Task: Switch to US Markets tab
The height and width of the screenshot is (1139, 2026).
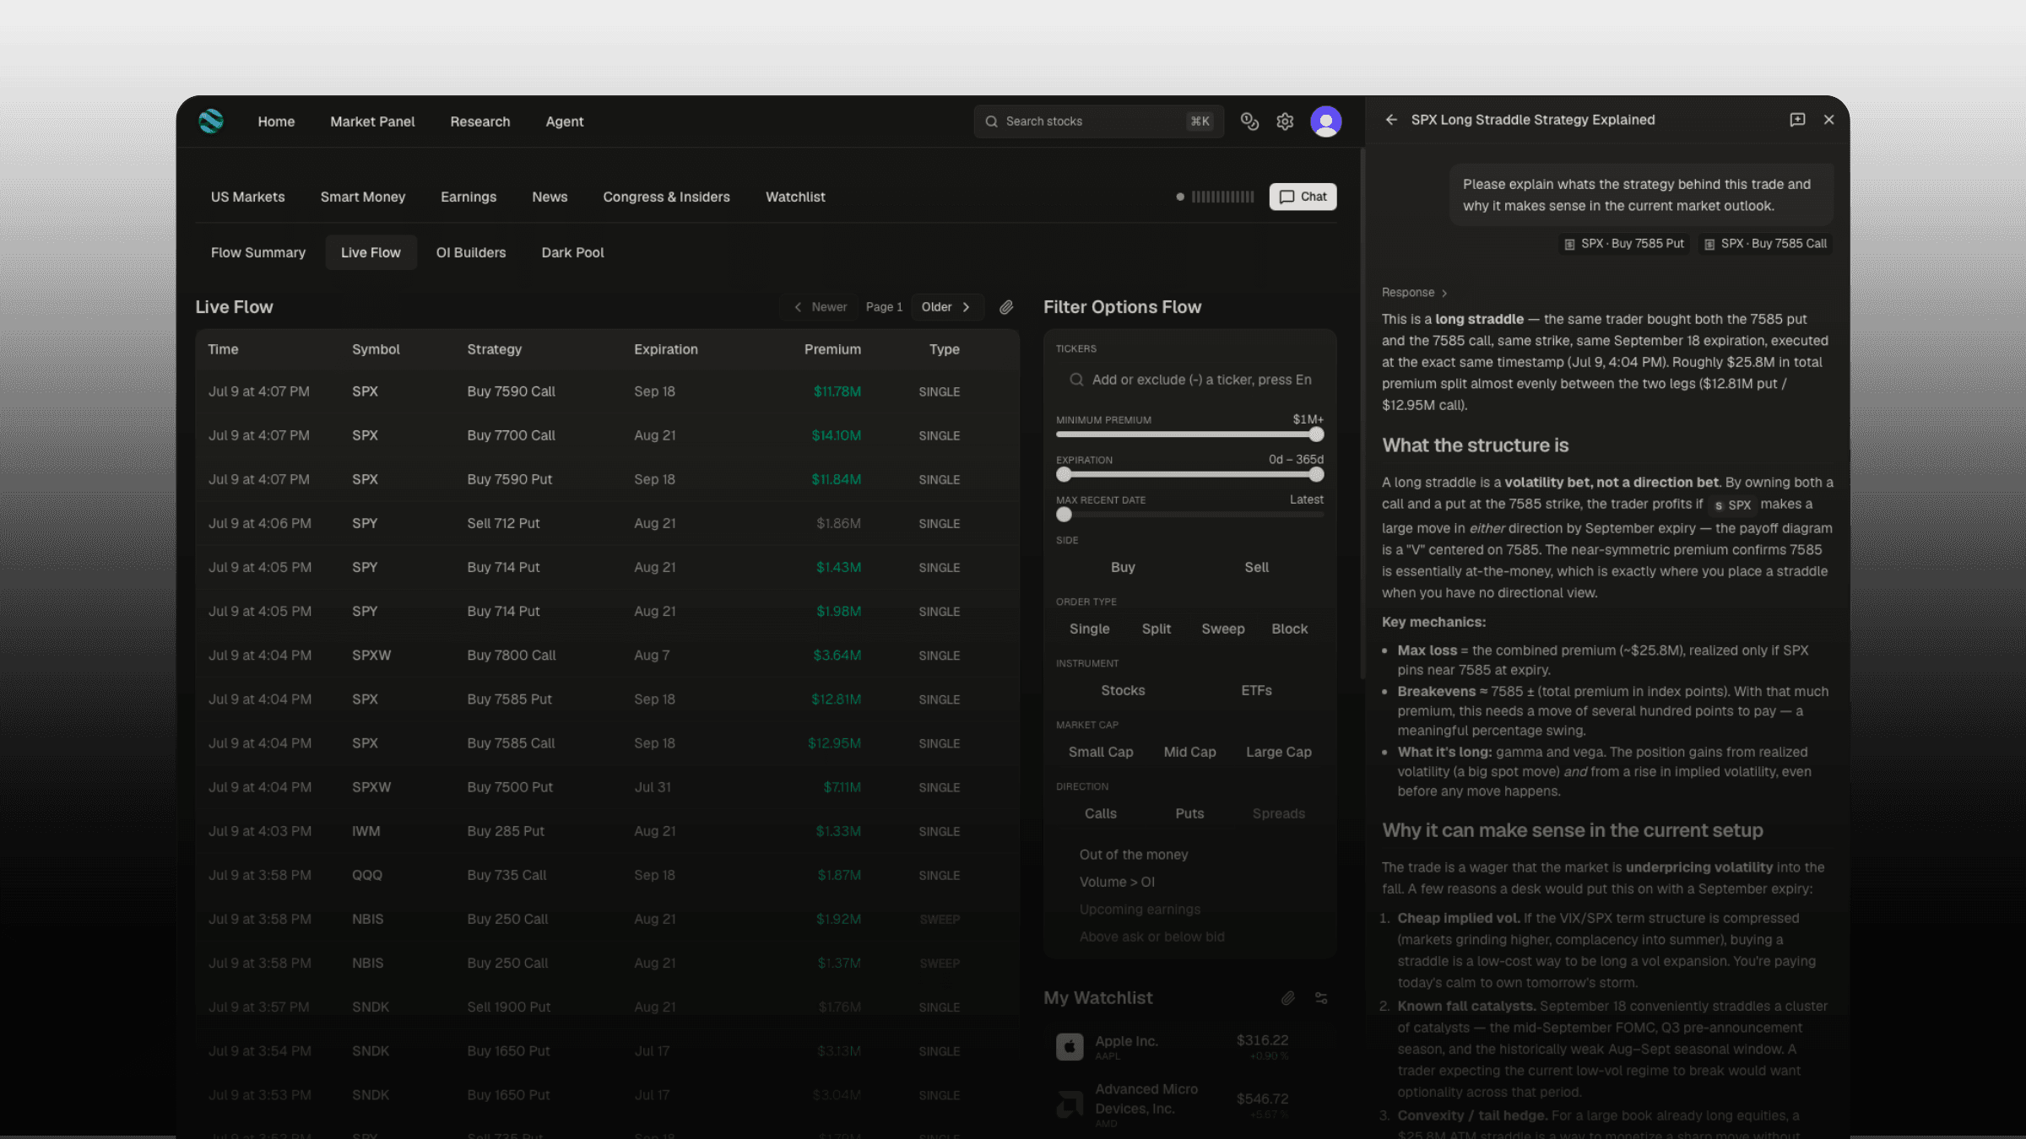Action: point(247,197)
